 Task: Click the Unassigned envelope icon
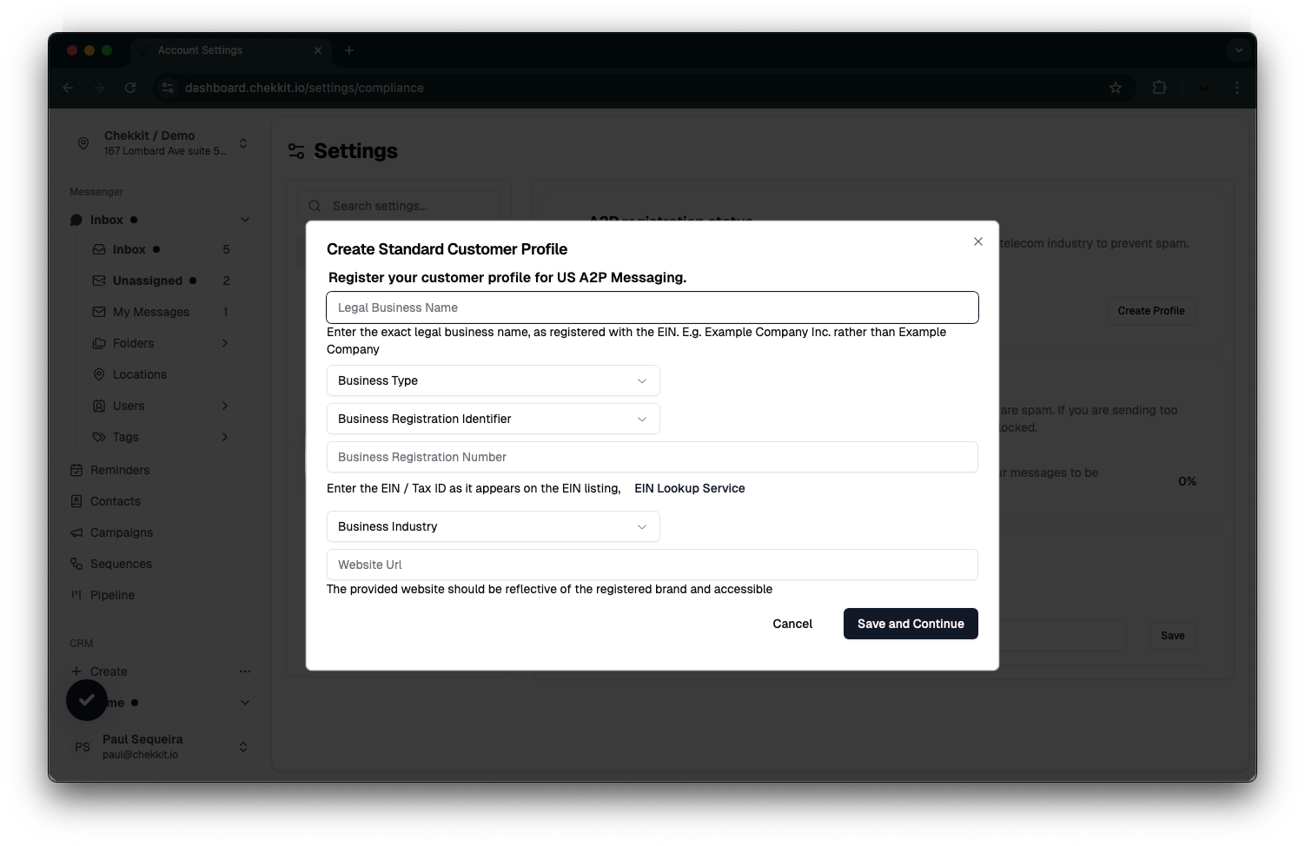[99, 281]
